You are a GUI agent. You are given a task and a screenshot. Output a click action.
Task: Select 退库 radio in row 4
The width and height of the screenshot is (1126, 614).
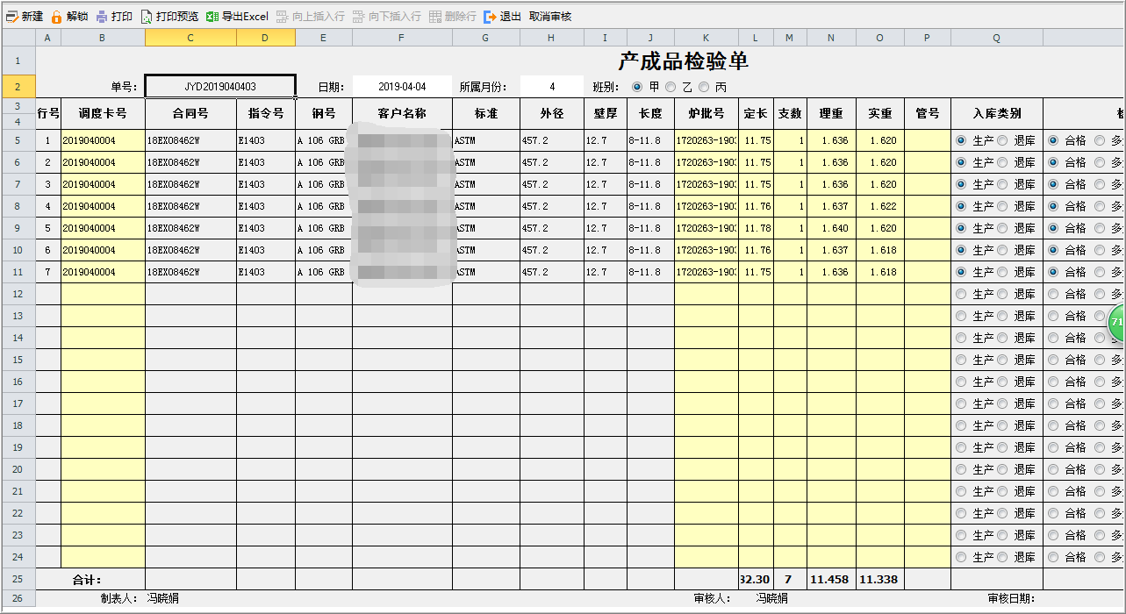pos(1001,206)
